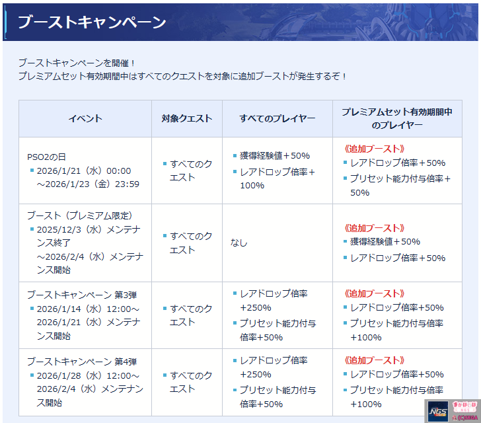Click the PSO2の日 event name
The width and height of the screenshot is (481, 423).
click(x=46, y=157)
